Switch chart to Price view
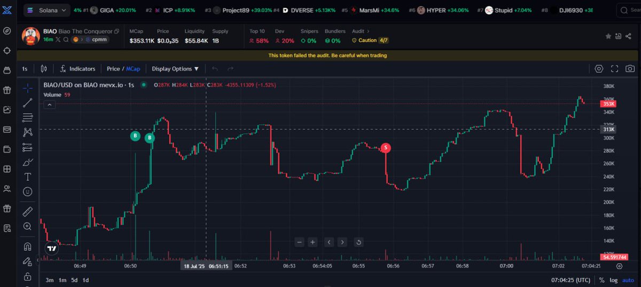Viewport: 641px width, 287px height. point(113,69)
